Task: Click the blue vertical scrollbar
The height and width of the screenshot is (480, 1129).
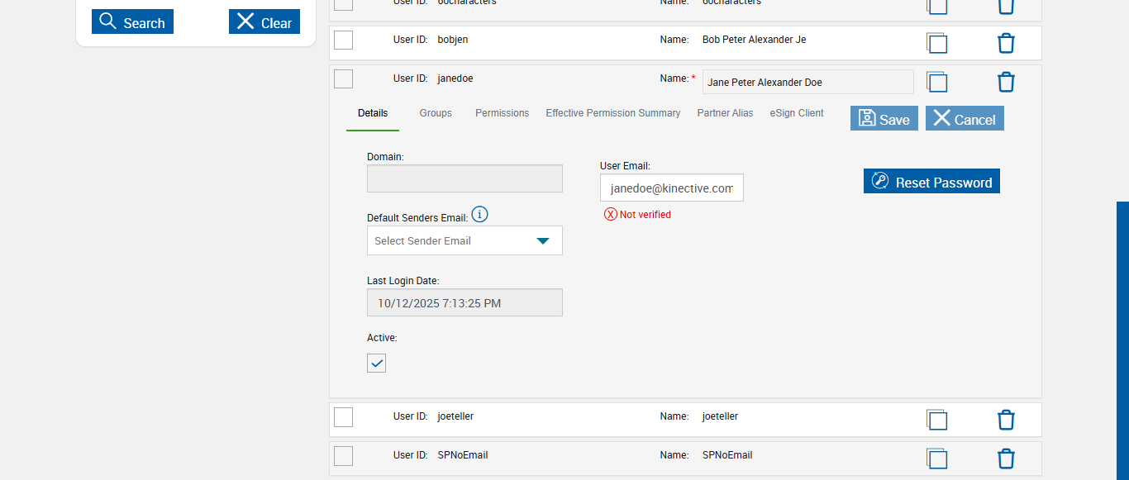Action: point(1122,339)
